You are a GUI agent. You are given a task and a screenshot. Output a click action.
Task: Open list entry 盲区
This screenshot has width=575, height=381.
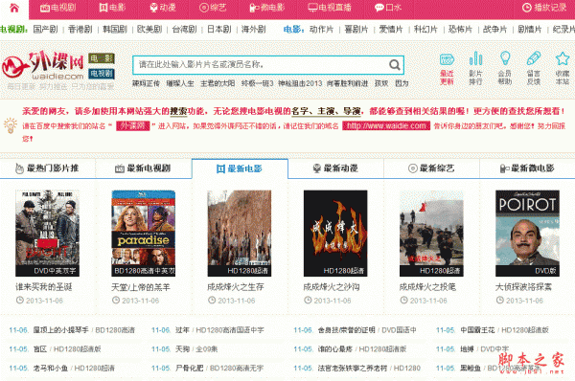[x=40, y=349]
